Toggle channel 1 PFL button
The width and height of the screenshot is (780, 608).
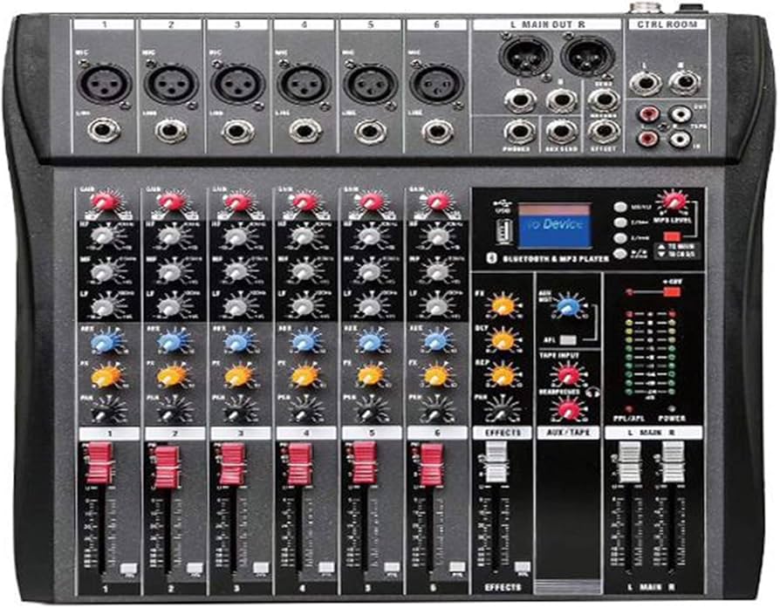[128, 568]
